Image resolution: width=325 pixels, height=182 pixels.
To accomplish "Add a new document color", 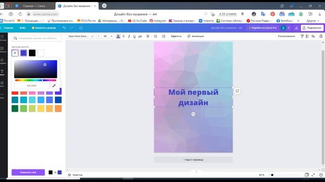I will (15, 53).
